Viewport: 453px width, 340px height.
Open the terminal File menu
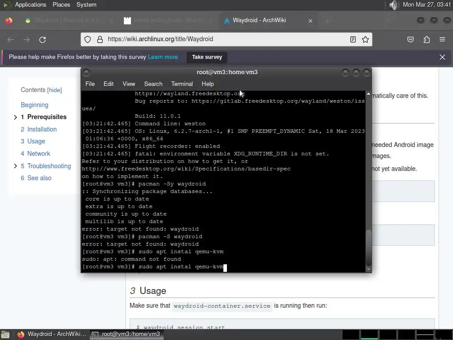point(90,84)
